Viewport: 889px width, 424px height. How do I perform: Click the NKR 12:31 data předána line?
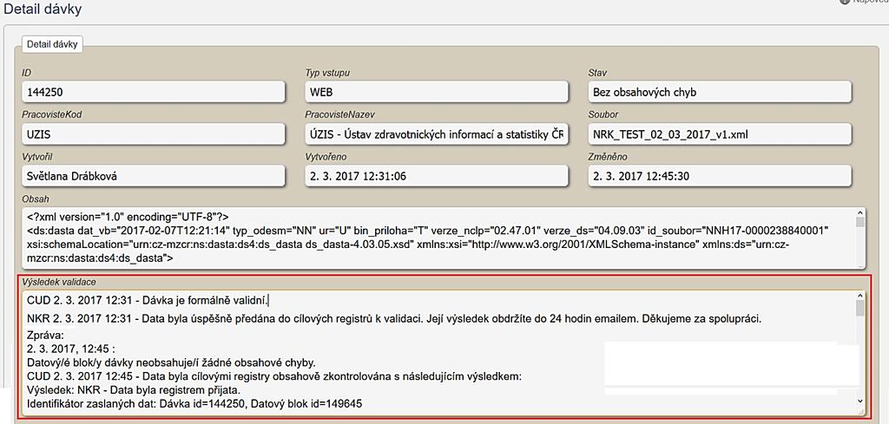click(393, 318)
